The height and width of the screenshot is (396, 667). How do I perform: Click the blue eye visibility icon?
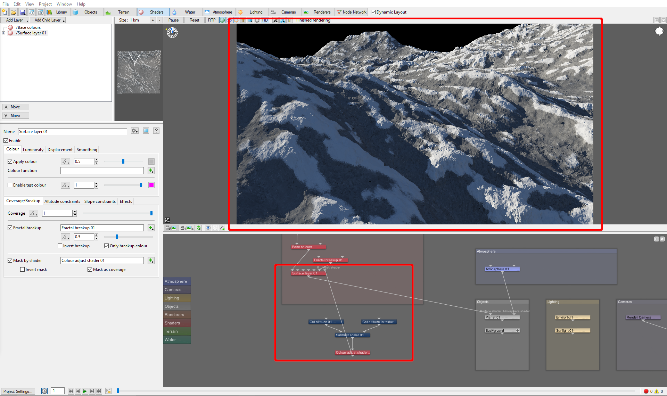pos(208,228)
